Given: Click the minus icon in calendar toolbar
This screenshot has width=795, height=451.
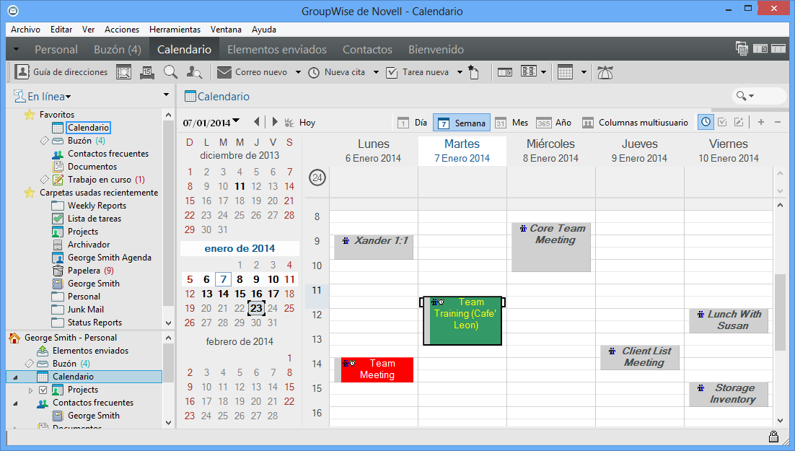Looking at the screenshot, I should point(778,122).
